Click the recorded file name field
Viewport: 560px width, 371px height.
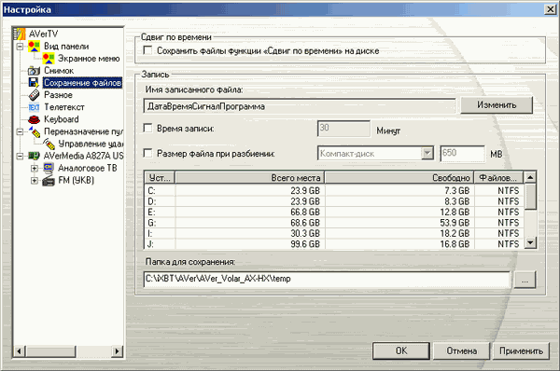[300, 106]
